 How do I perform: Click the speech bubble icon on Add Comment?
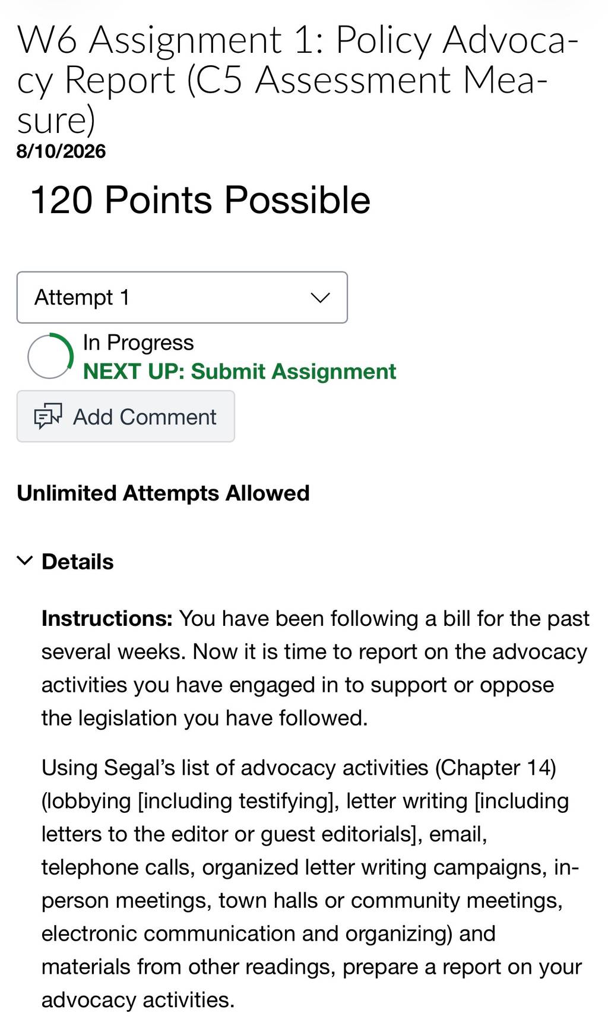click(48, 416)
